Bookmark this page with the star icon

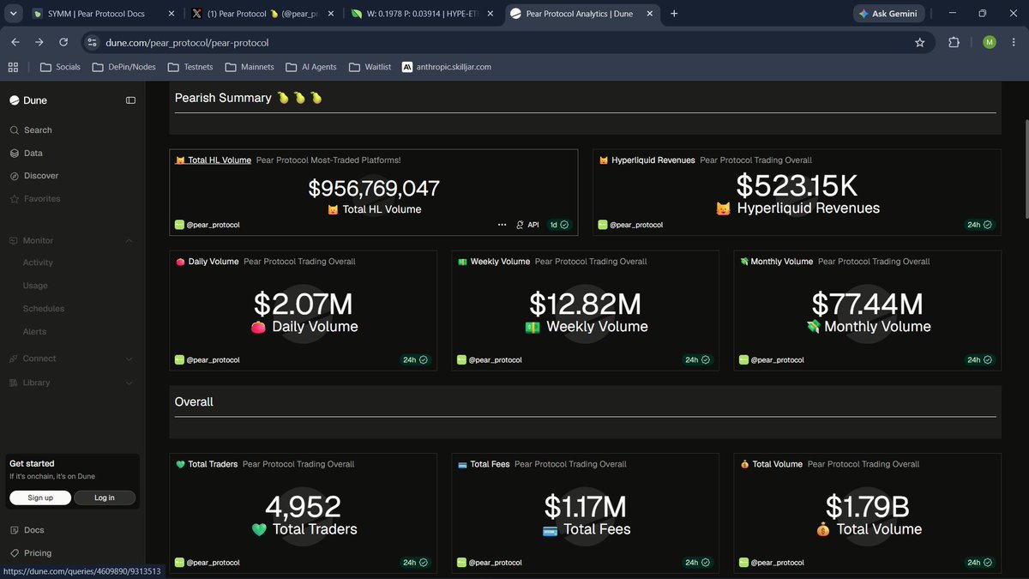point(920,42)
